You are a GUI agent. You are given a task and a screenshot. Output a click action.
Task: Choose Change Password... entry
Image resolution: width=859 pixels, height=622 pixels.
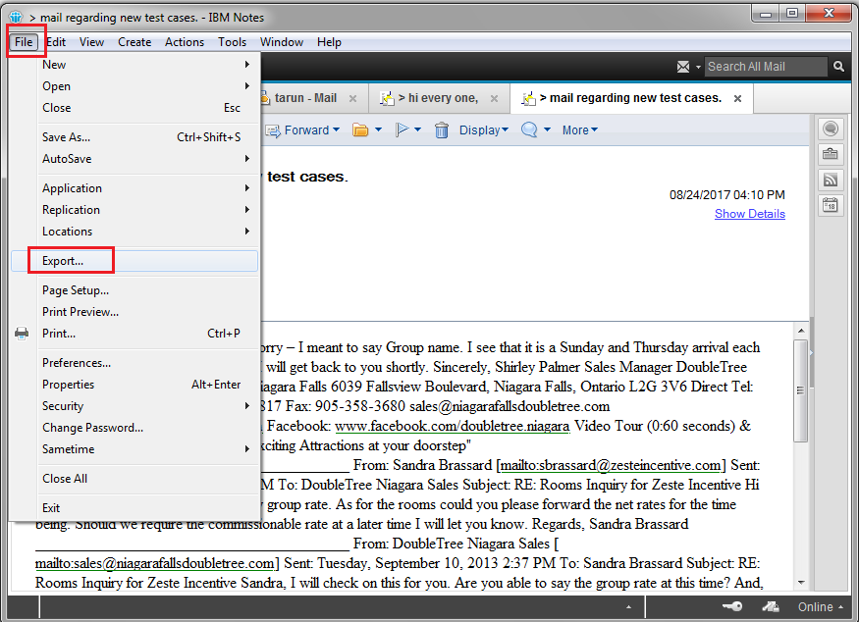pyautogui.click(x=134, y=428)
